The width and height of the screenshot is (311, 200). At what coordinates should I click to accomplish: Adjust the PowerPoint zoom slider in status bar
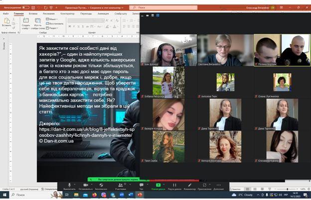pyautogui.click(x=287, y=189)
